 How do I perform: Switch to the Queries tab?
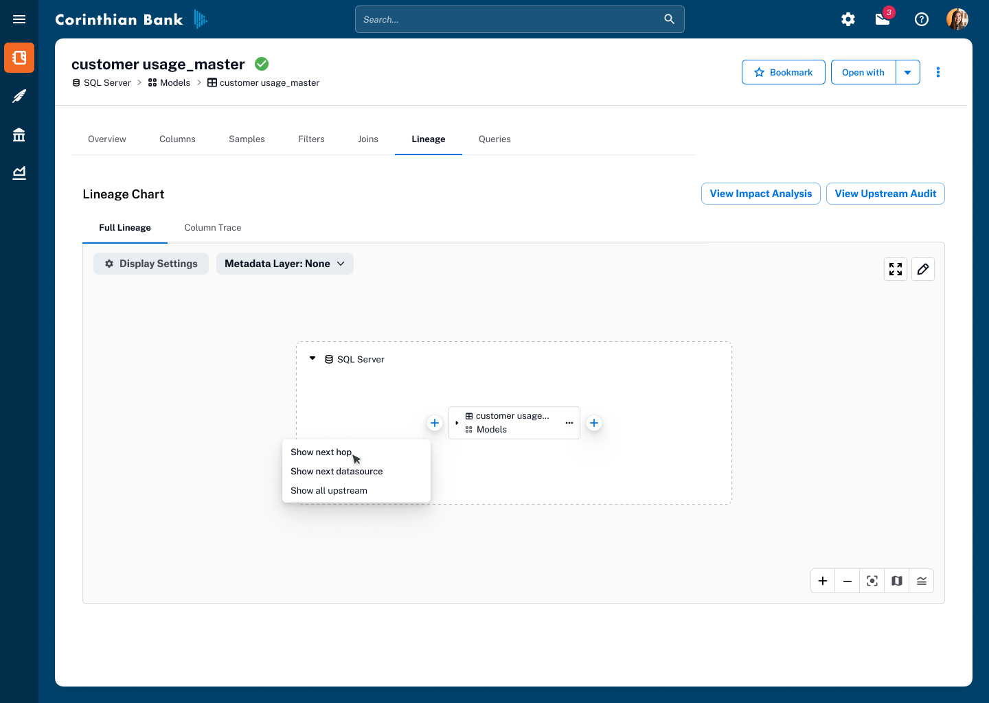coord(494,139)
